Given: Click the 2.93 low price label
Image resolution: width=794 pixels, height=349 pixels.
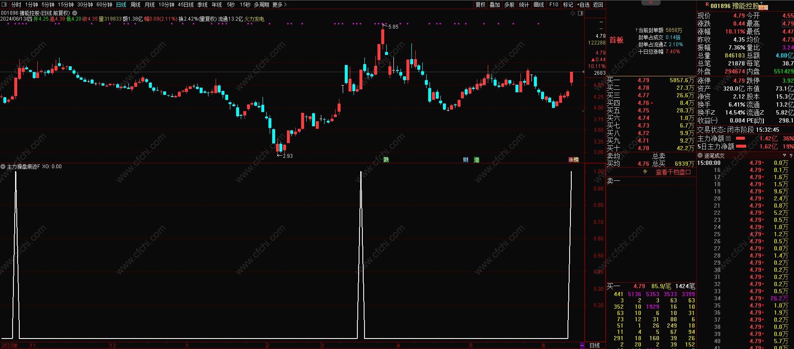Looking at the screenshot, I should pyautogui.click(x=288, y=156).
